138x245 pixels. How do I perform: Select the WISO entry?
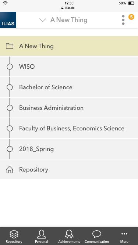pyautogui.click(x=69, y=67)
